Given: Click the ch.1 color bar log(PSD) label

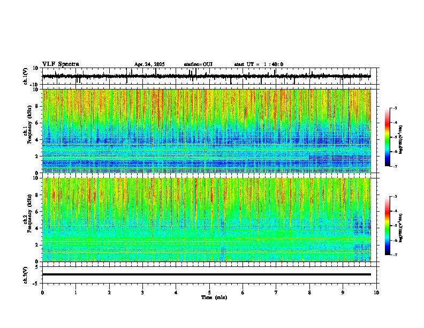Looking at the screenshot, I should pos(401,139).
